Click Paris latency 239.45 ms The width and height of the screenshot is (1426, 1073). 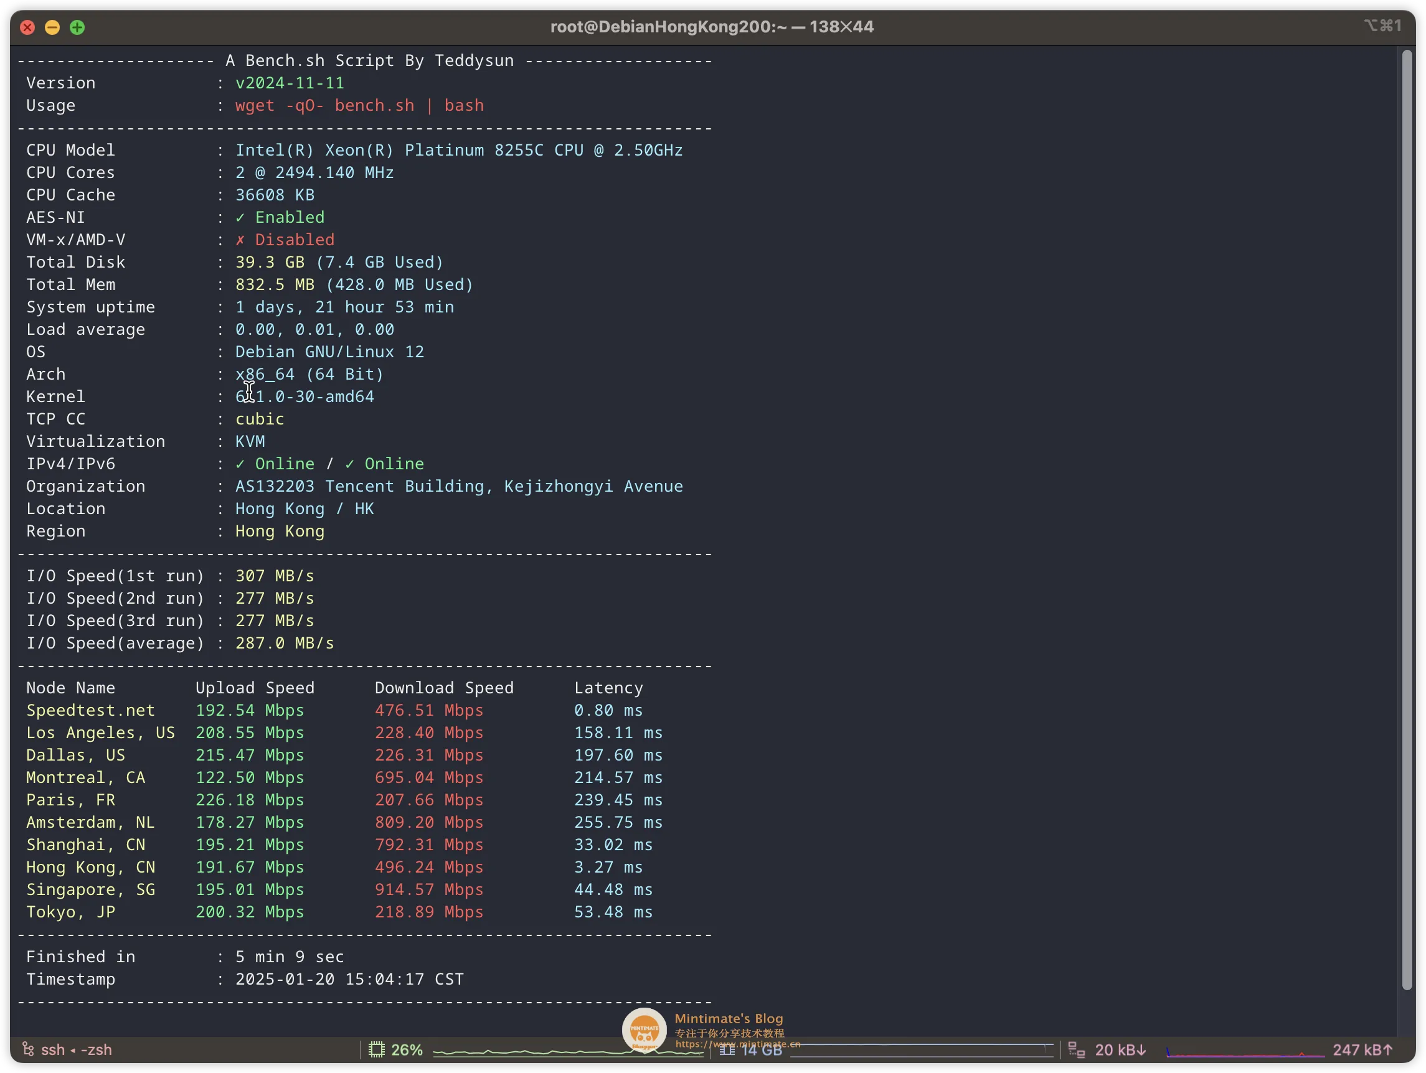coord(618,800)
